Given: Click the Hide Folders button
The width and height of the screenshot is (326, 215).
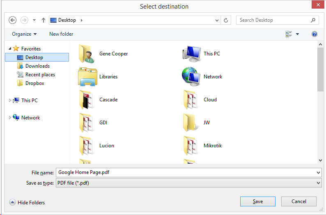Looking at the screenshot, I should click(x=27, y=202).
